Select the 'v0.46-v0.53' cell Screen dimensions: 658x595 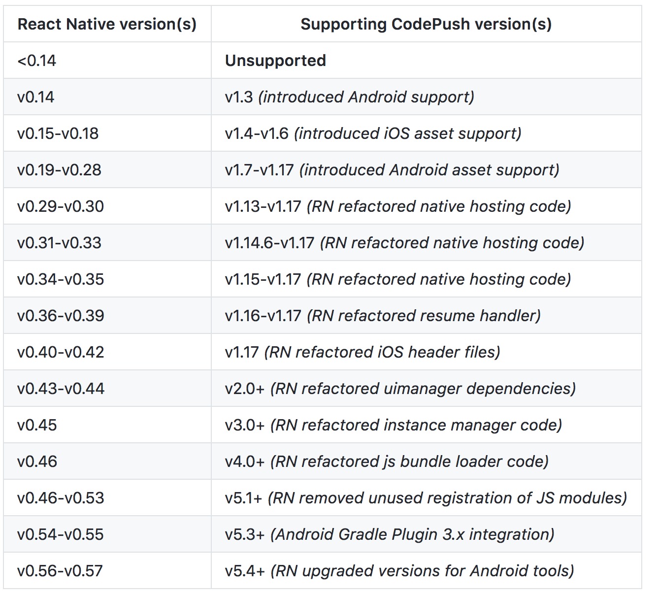pyautogui.click(x=107, y=497)
